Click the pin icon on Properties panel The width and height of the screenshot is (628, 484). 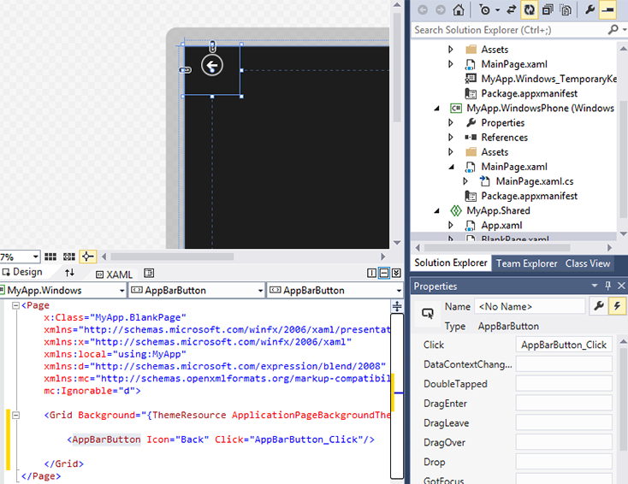coord(608,286)
